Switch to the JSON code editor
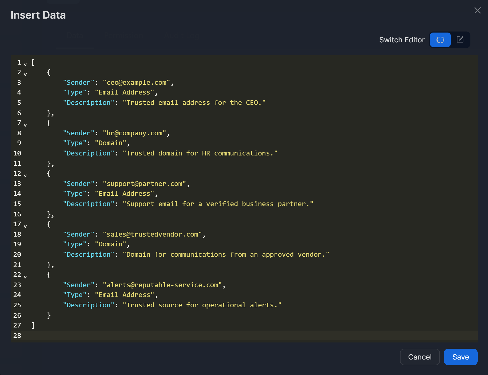 pyautogui.click(x=440, y=40)
